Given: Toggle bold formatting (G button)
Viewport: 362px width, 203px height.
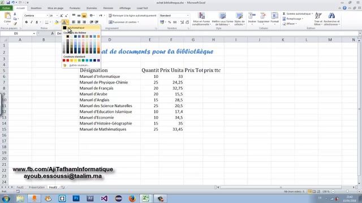Looking at the screenshot, I should click(x=27, y=22).
